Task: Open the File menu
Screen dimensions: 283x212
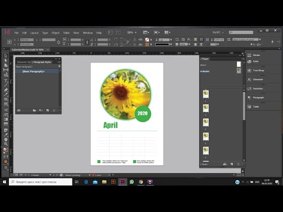Action: [17, 33]
